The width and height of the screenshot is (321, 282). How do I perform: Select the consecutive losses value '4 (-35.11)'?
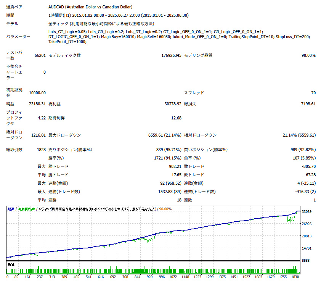pyautogui.click(x=307, y=184)
